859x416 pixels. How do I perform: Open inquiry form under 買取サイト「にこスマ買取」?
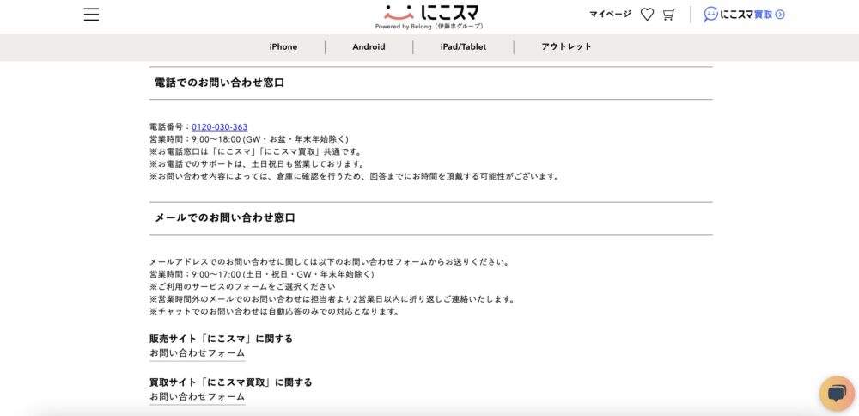(197, 397)
